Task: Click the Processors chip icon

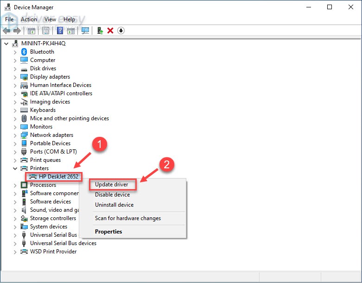Action: (24, 185)
